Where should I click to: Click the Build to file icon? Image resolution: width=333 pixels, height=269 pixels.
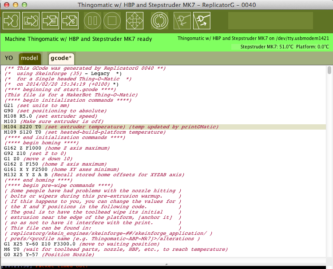[31, 20]
